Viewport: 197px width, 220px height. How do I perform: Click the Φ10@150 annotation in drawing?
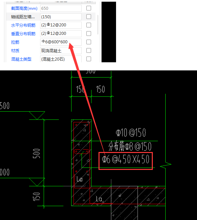[131, 133]
